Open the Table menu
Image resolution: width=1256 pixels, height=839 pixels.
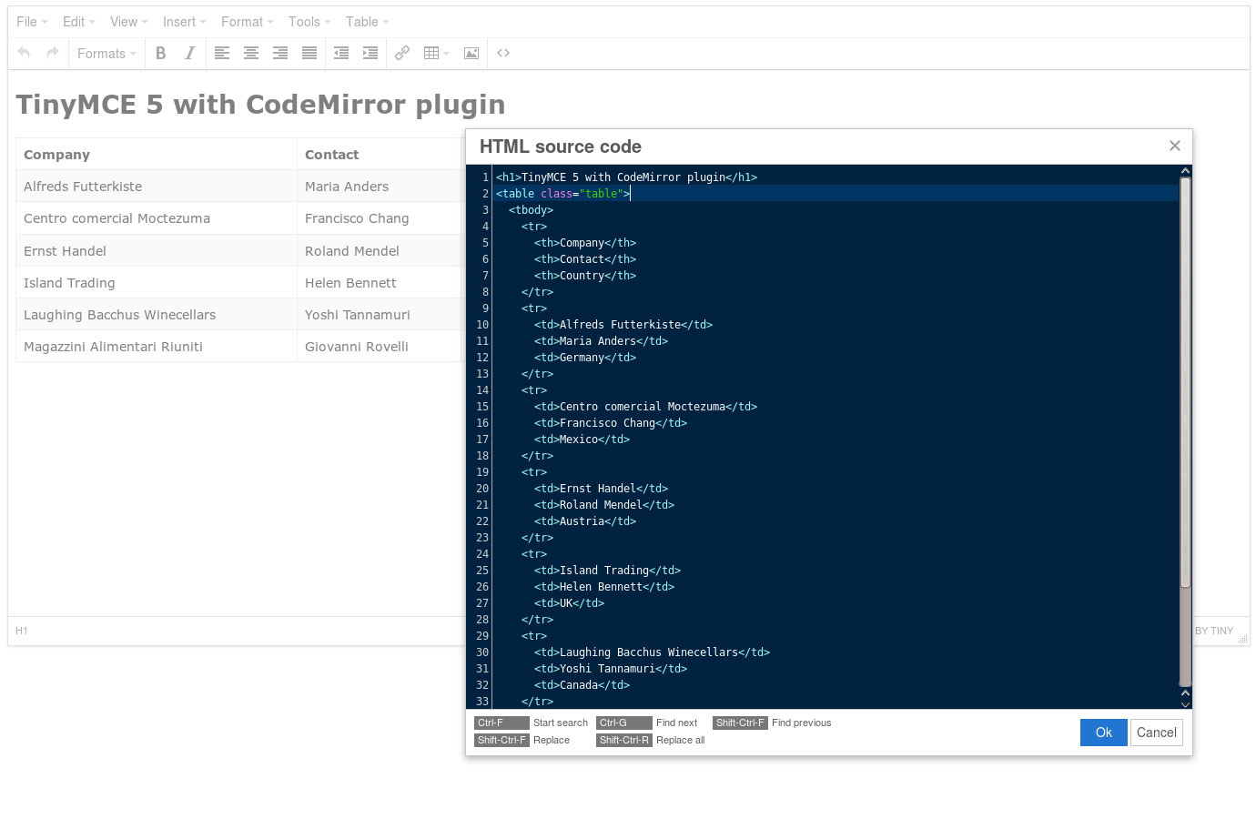click(x=367, y=22)
